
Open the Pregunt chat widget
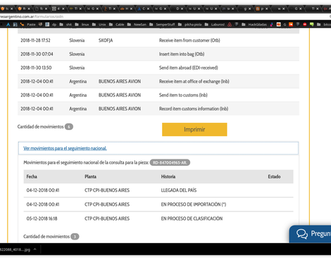311,234
